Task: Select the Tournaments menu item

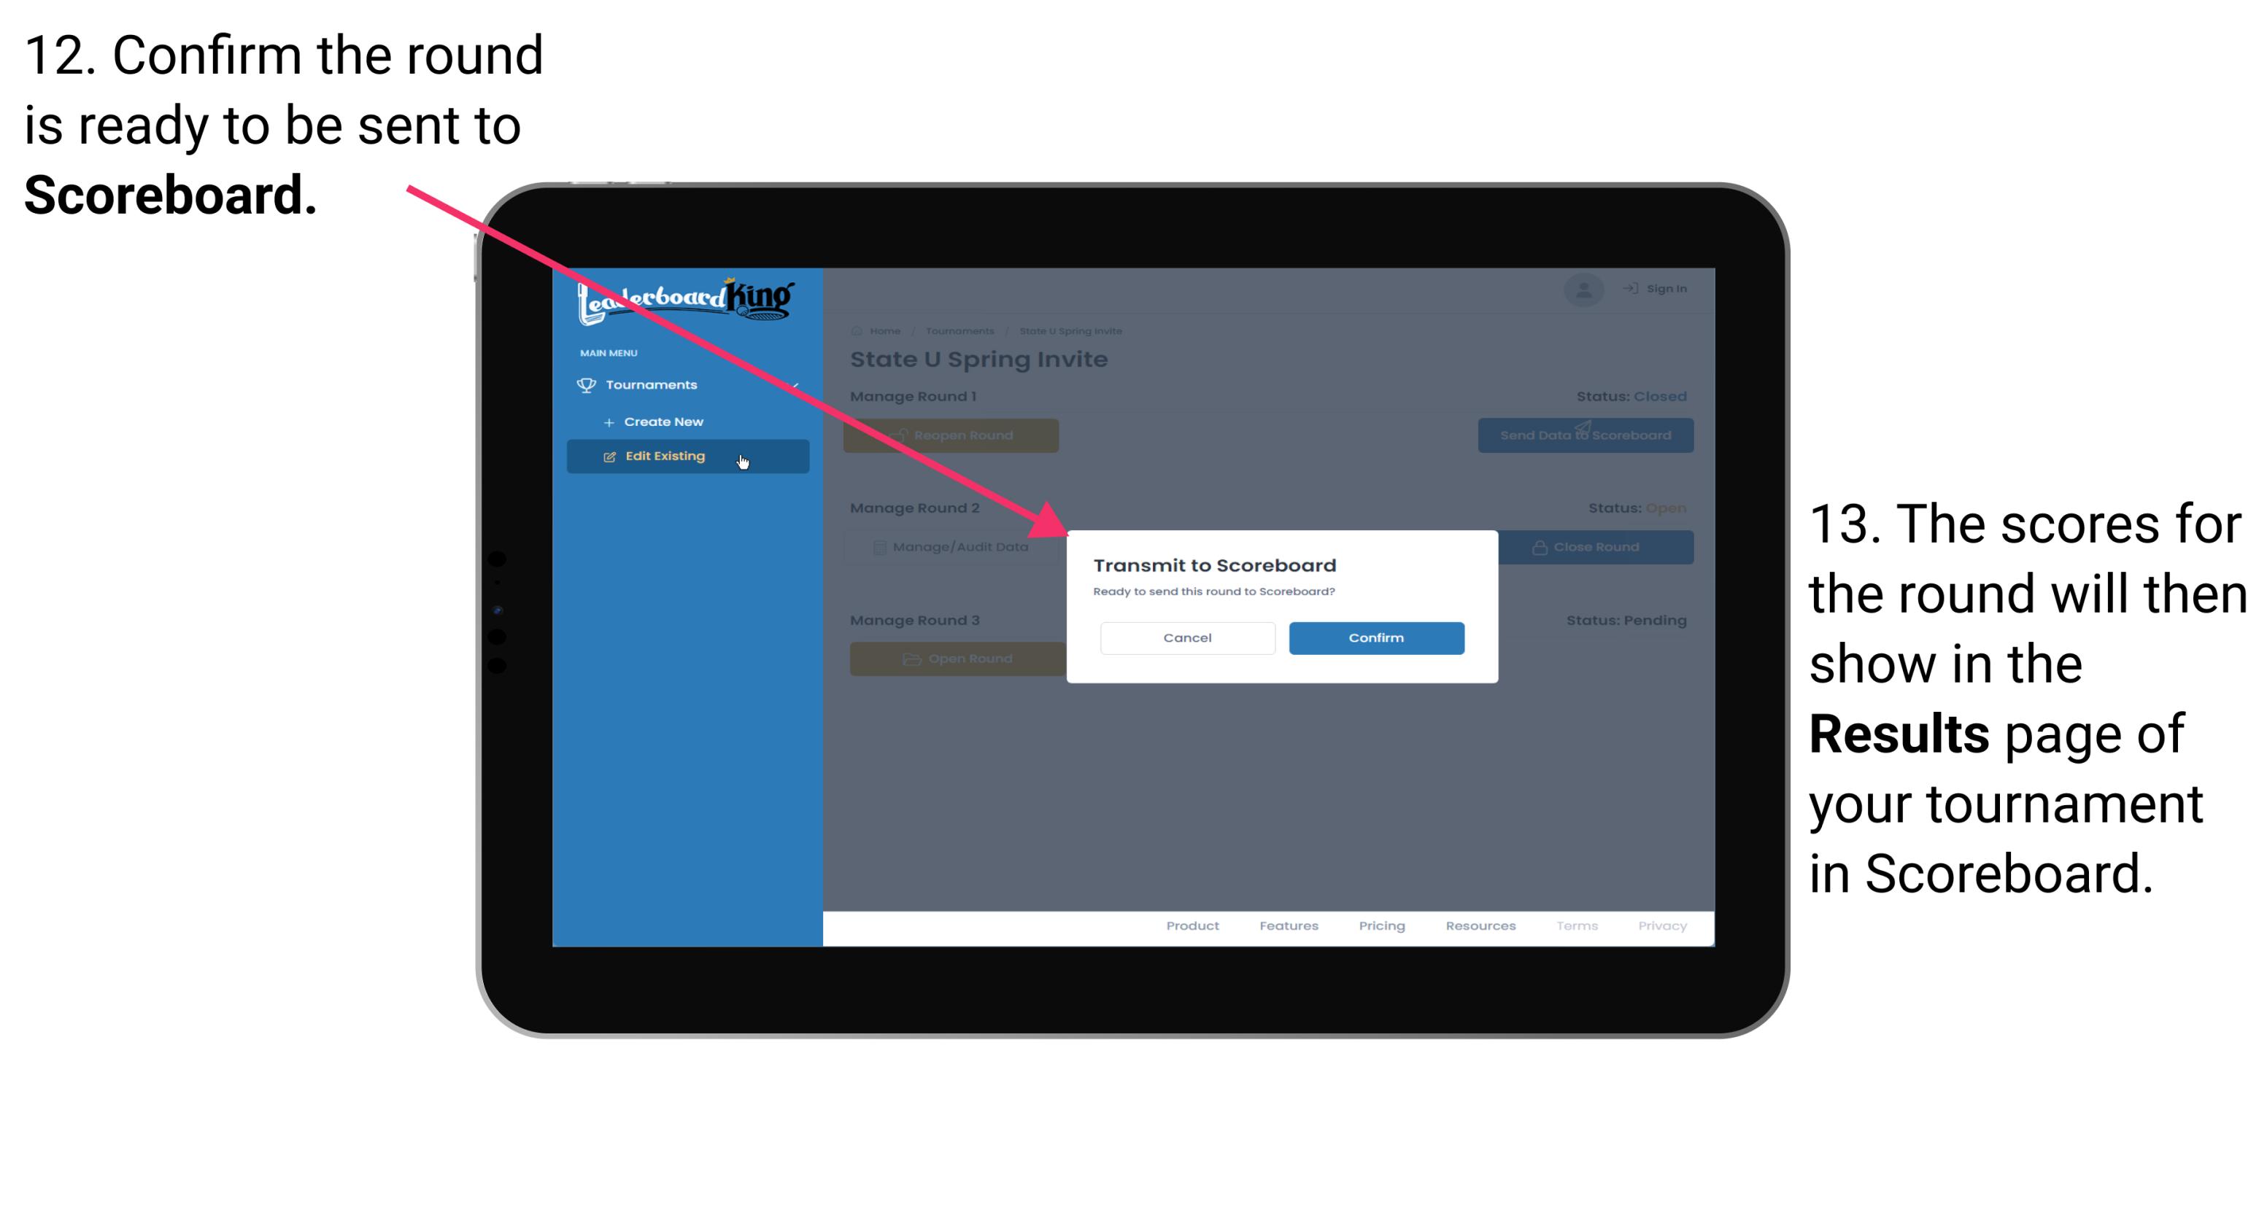Action: pyautogui.click(x=654, y=384)
